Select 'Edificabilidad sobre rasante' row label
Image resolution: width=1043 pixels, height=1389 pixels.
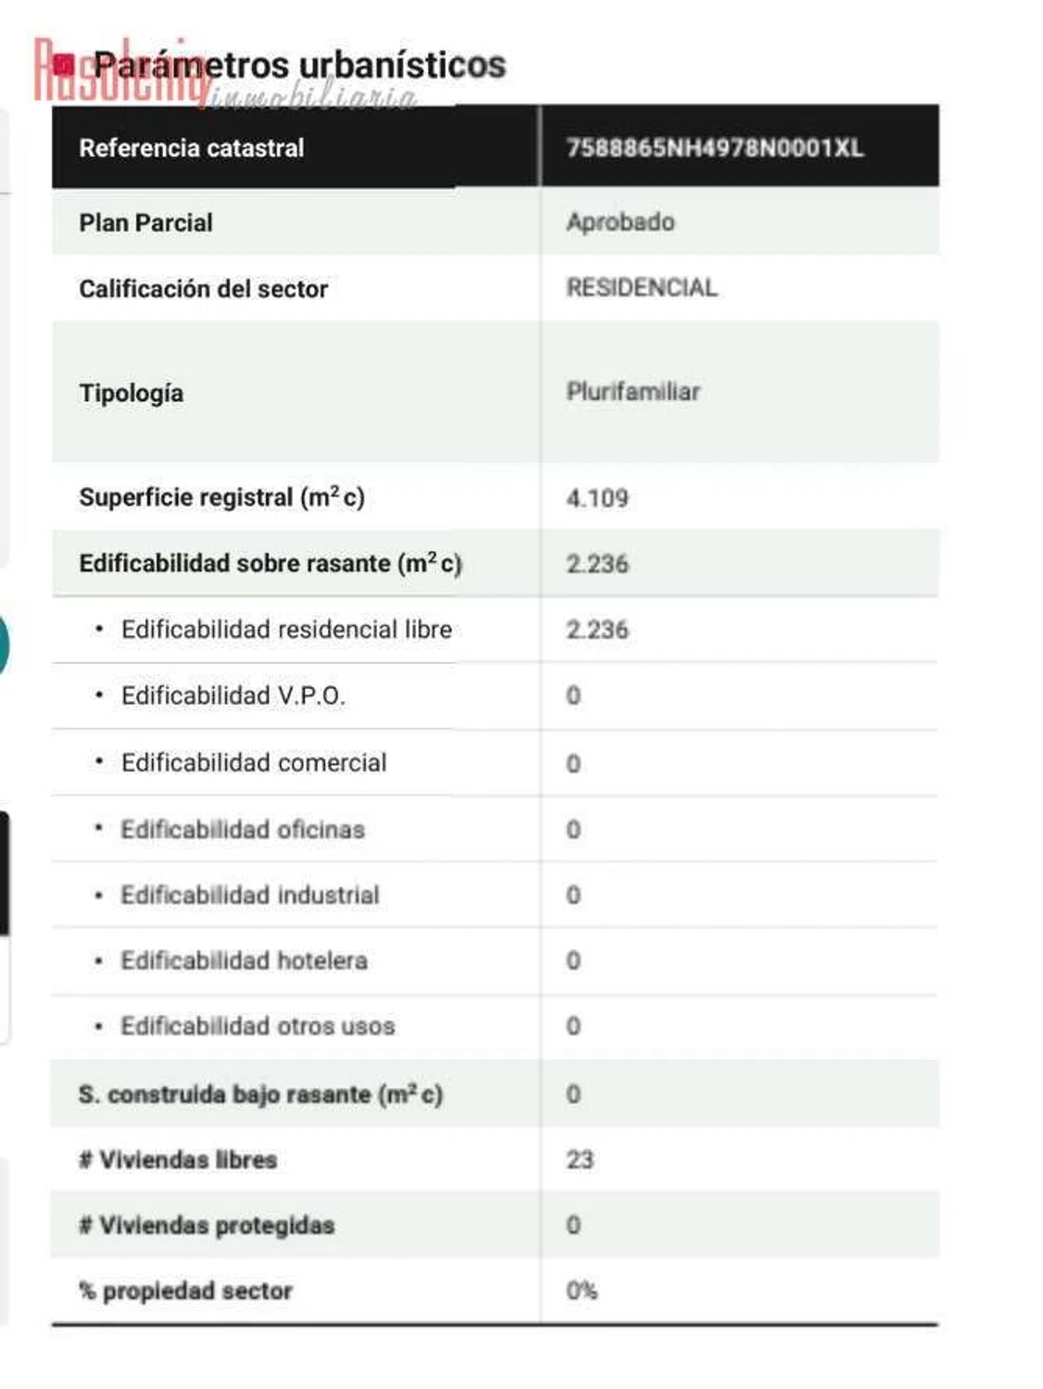click(270, 563)
